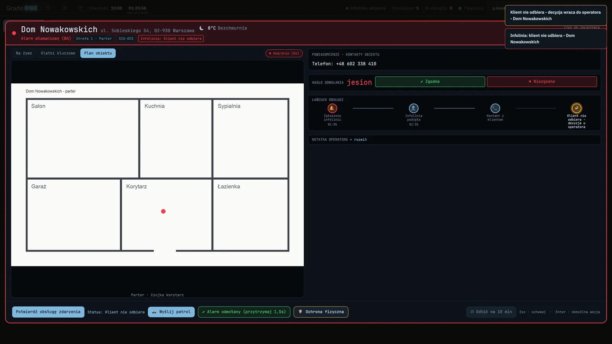Click the Nagranie (0s) recording indicator

(x=284, y=54)
